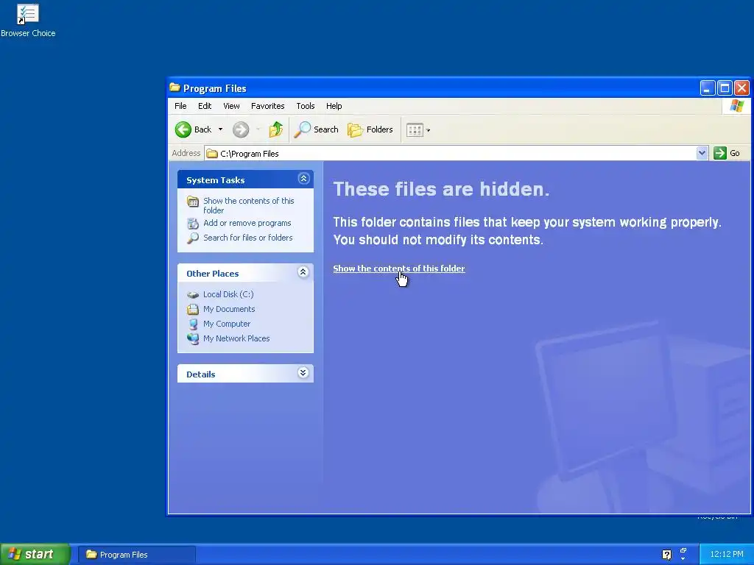
Task: Collapse the System Tasks panel
Action: click(x=303, y=179)
